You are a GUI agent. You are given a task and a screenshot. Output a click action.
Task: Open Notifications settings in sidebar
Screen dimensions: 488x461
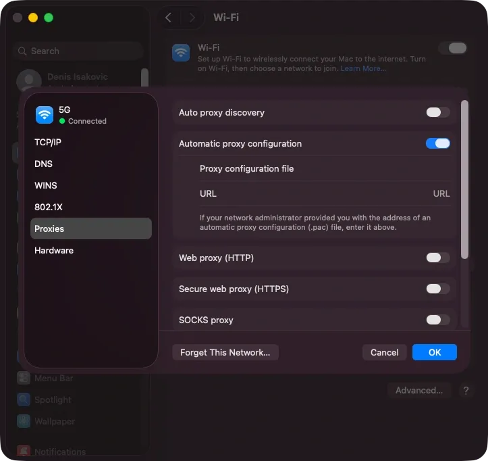point(60,452)
